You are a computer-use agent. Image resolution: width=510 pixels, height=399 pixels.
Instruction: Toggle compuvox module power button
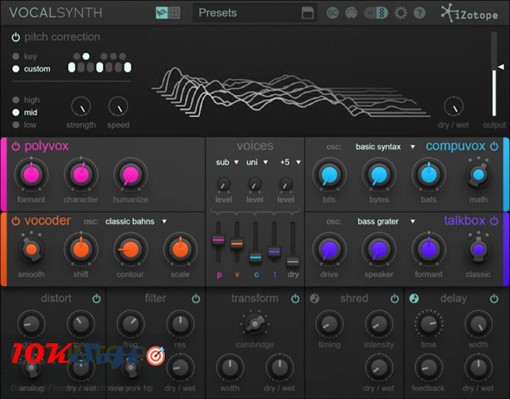494,146
